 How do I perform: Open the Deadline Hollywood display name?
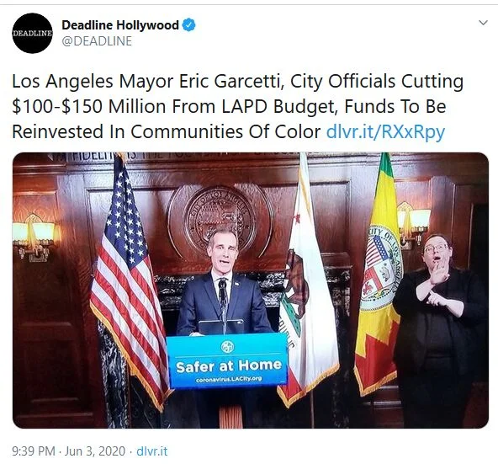point(120,24)
